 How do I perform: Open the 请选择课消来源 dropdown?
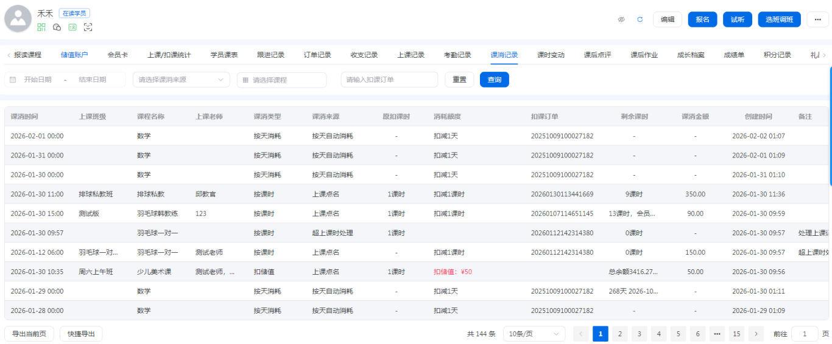181,80
